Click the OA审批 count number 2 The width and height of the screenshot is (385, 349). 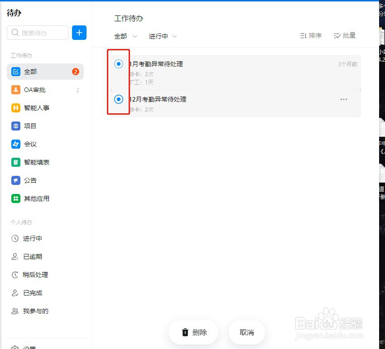[77, 90]
